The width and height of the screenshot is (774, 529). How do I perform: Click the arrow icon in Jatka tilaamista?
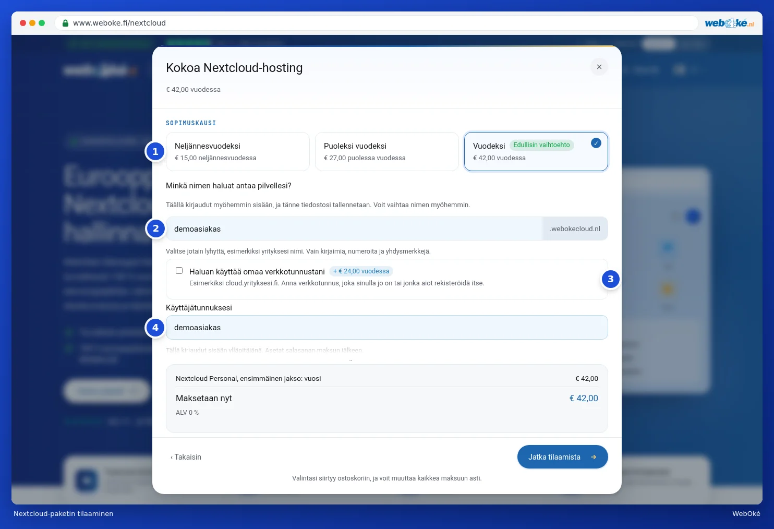594,457
